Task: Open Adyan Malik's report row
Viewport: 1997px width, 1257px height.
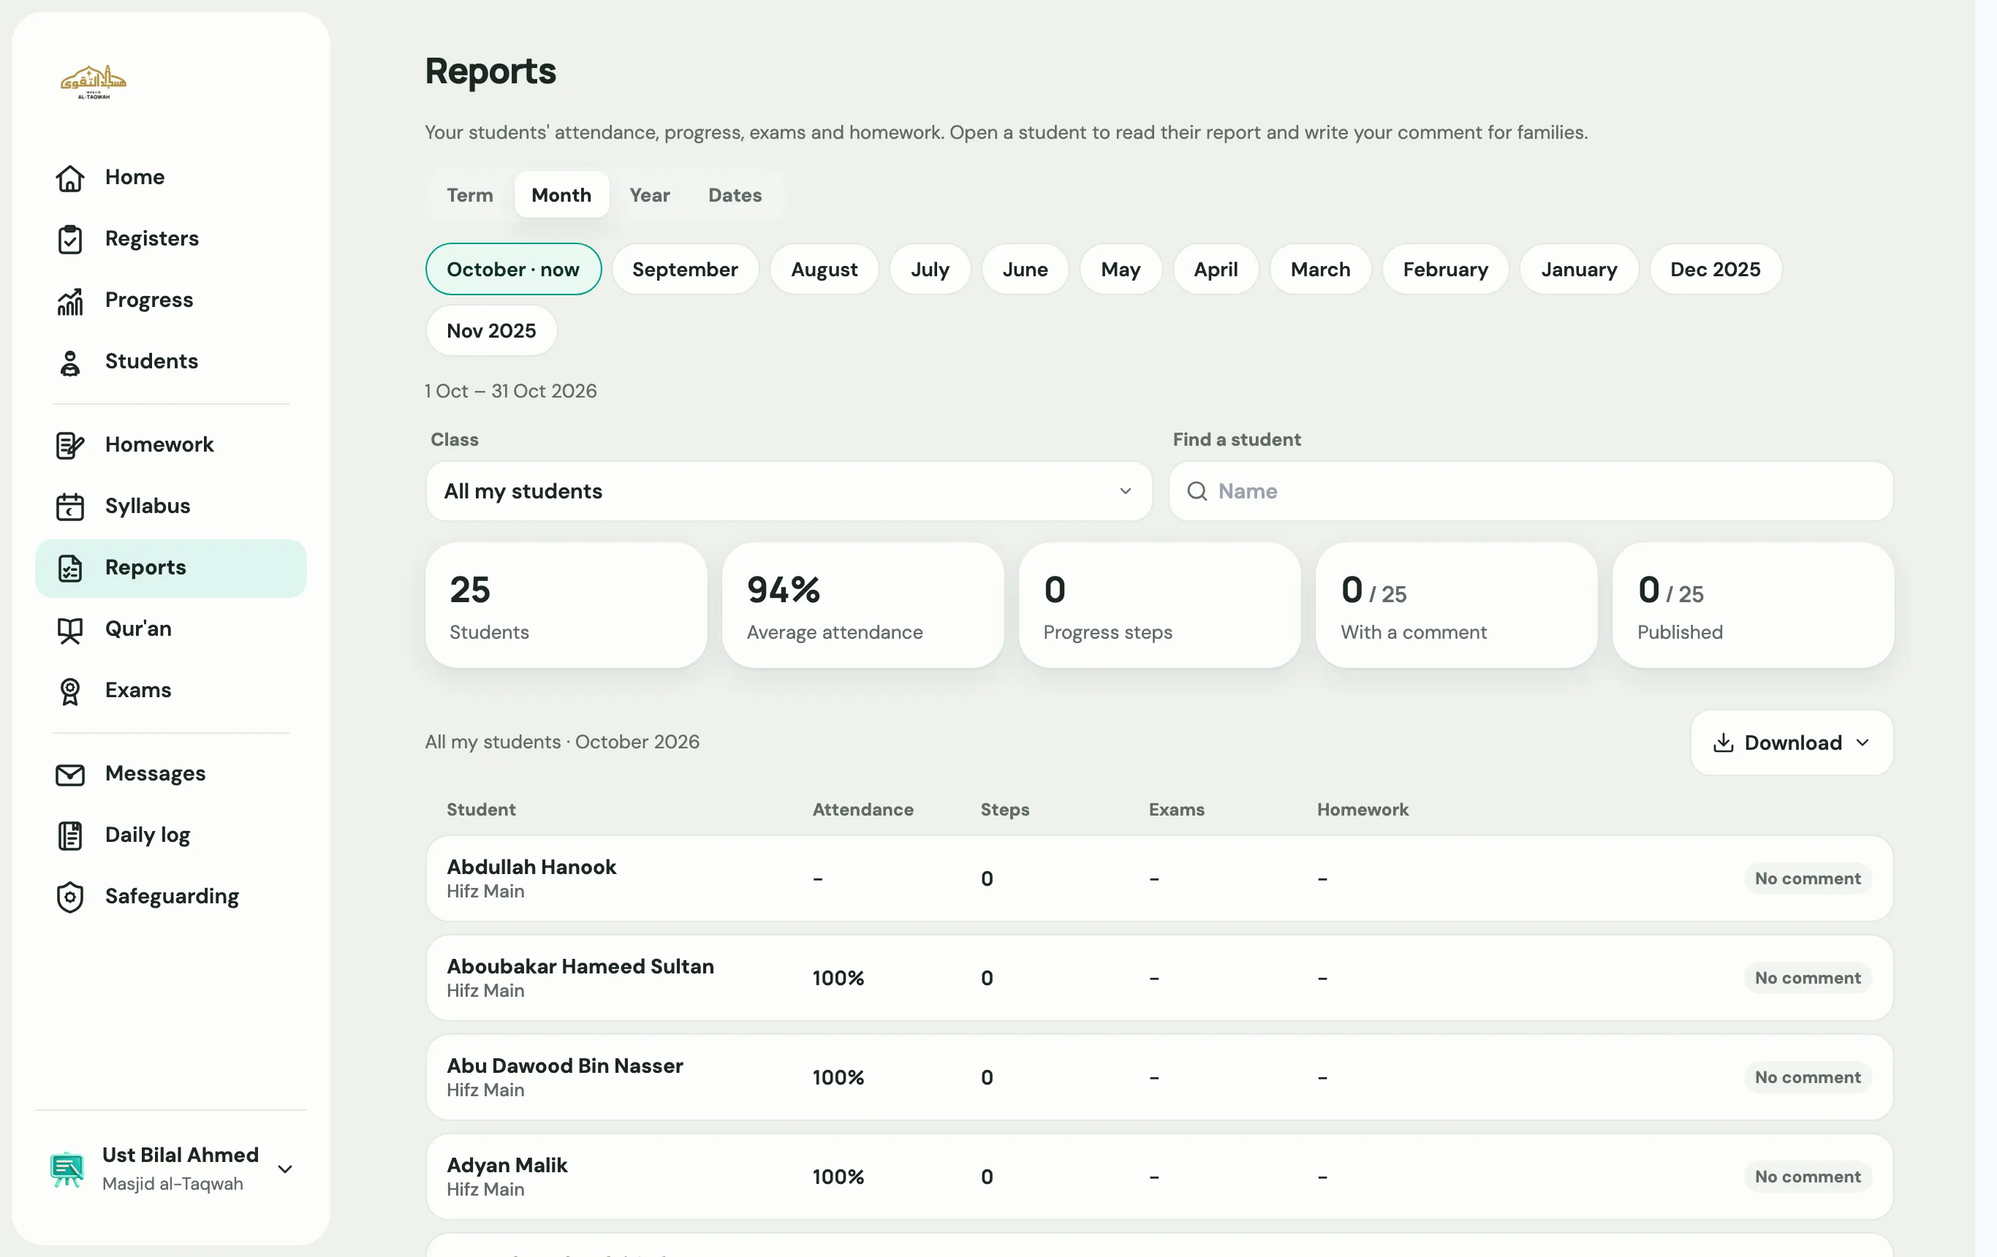Action: click(x=1159, y=1177)
